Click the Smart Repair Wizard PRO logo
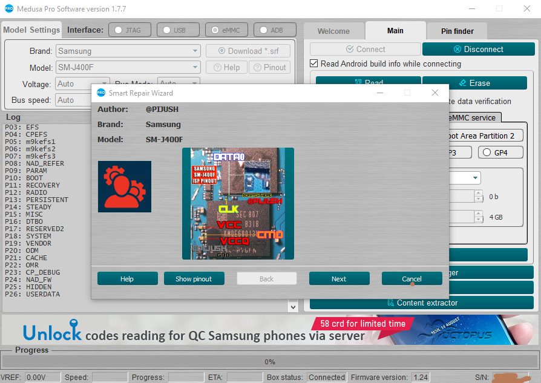 pyautogui.click(x=101, y=93)
